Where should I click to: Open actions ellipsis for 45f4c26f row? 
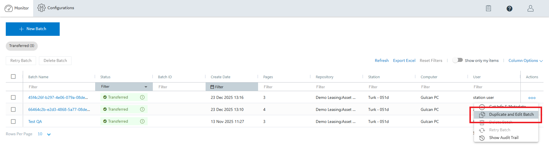pyautogui.click(x=532, y=98)
